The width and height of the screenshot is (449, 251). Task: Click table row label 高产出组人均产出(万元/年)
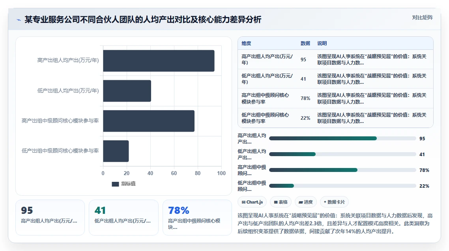click(267, 59)
